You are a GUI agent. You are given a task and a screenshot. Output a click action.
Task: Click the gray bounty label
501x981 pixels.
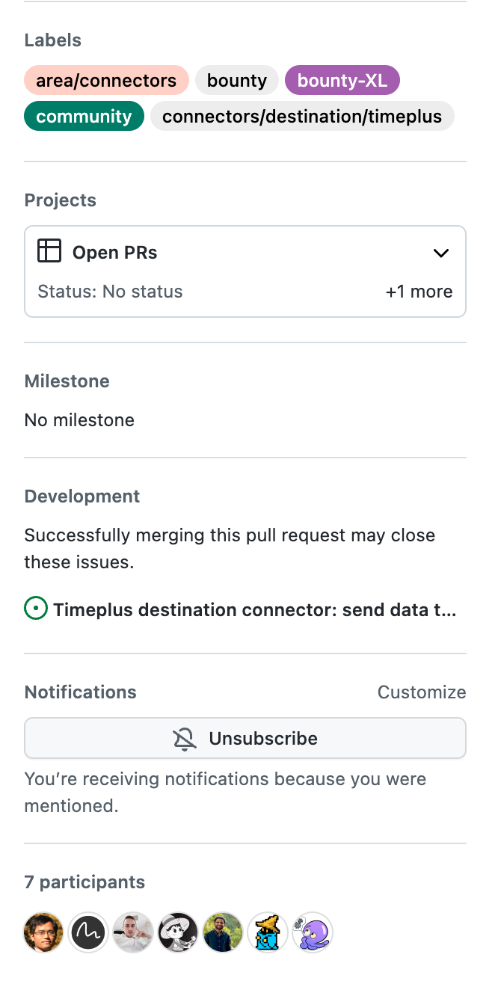[237, 81]
